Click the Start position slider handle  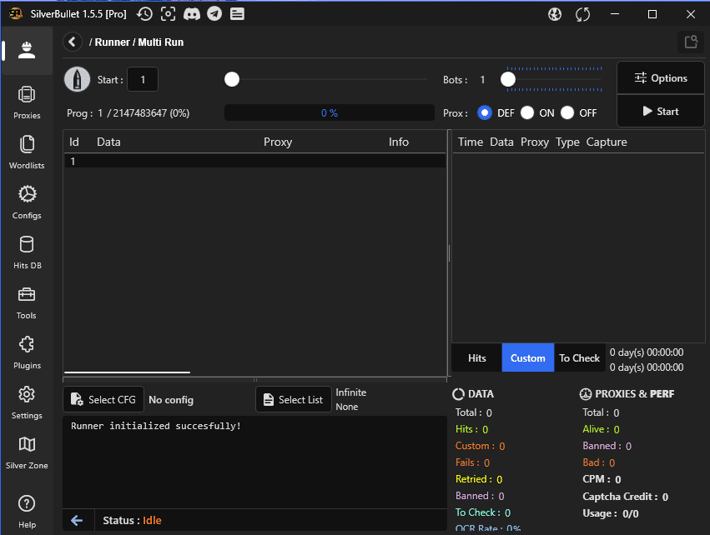pyautogui.click(x=232, y=80)
